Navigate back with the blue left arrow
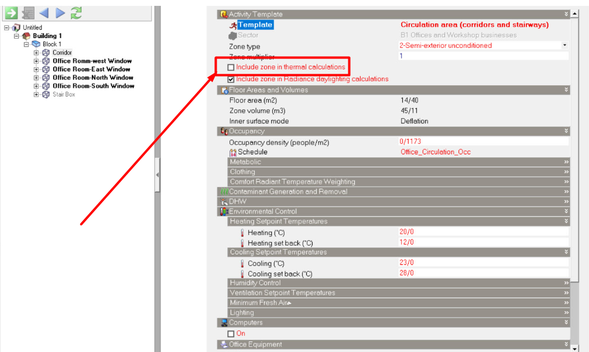 (x=44, y=13)
